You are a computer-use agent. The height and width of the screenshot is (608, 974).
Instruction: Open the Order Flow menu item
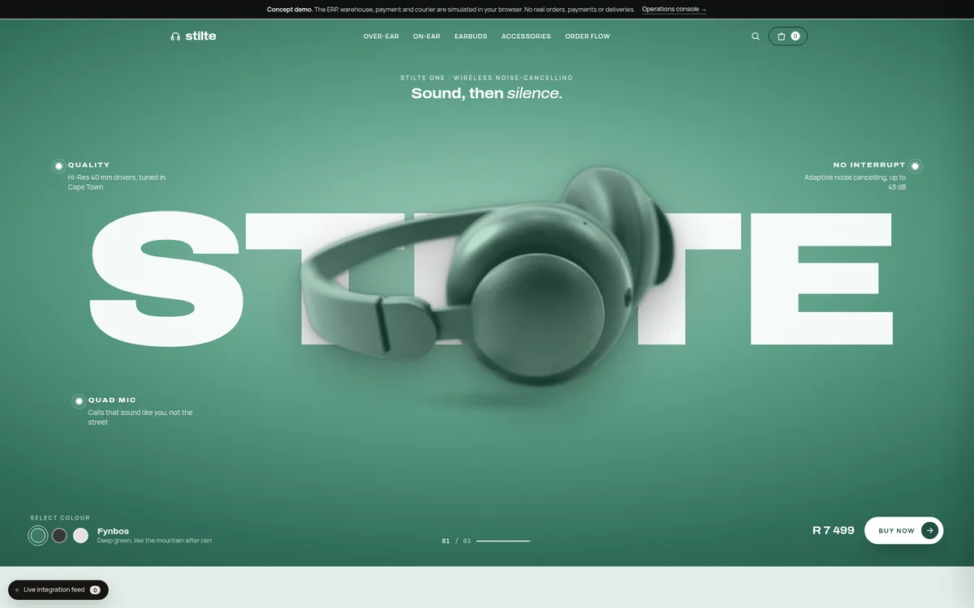click(588, 36)
